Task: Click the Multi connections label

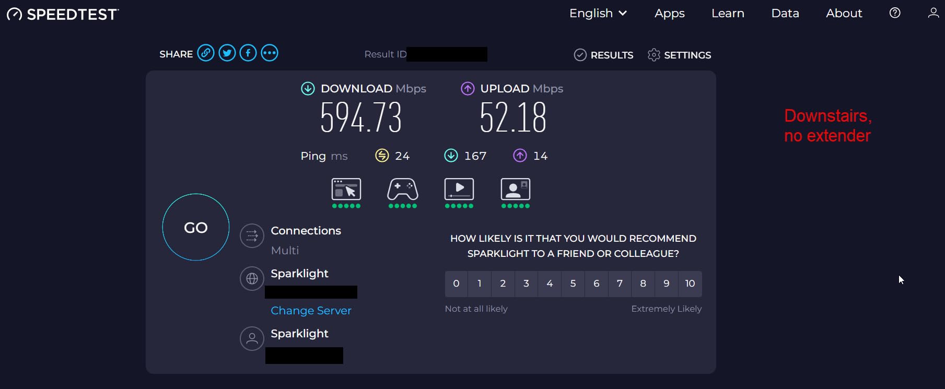Action: (x=285, y=251)
